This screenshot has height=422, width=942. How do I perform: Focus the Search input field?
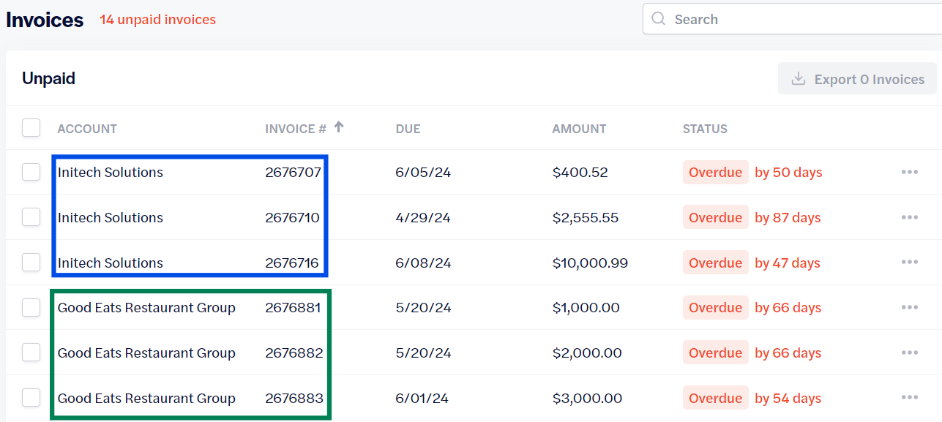[792, 19]
